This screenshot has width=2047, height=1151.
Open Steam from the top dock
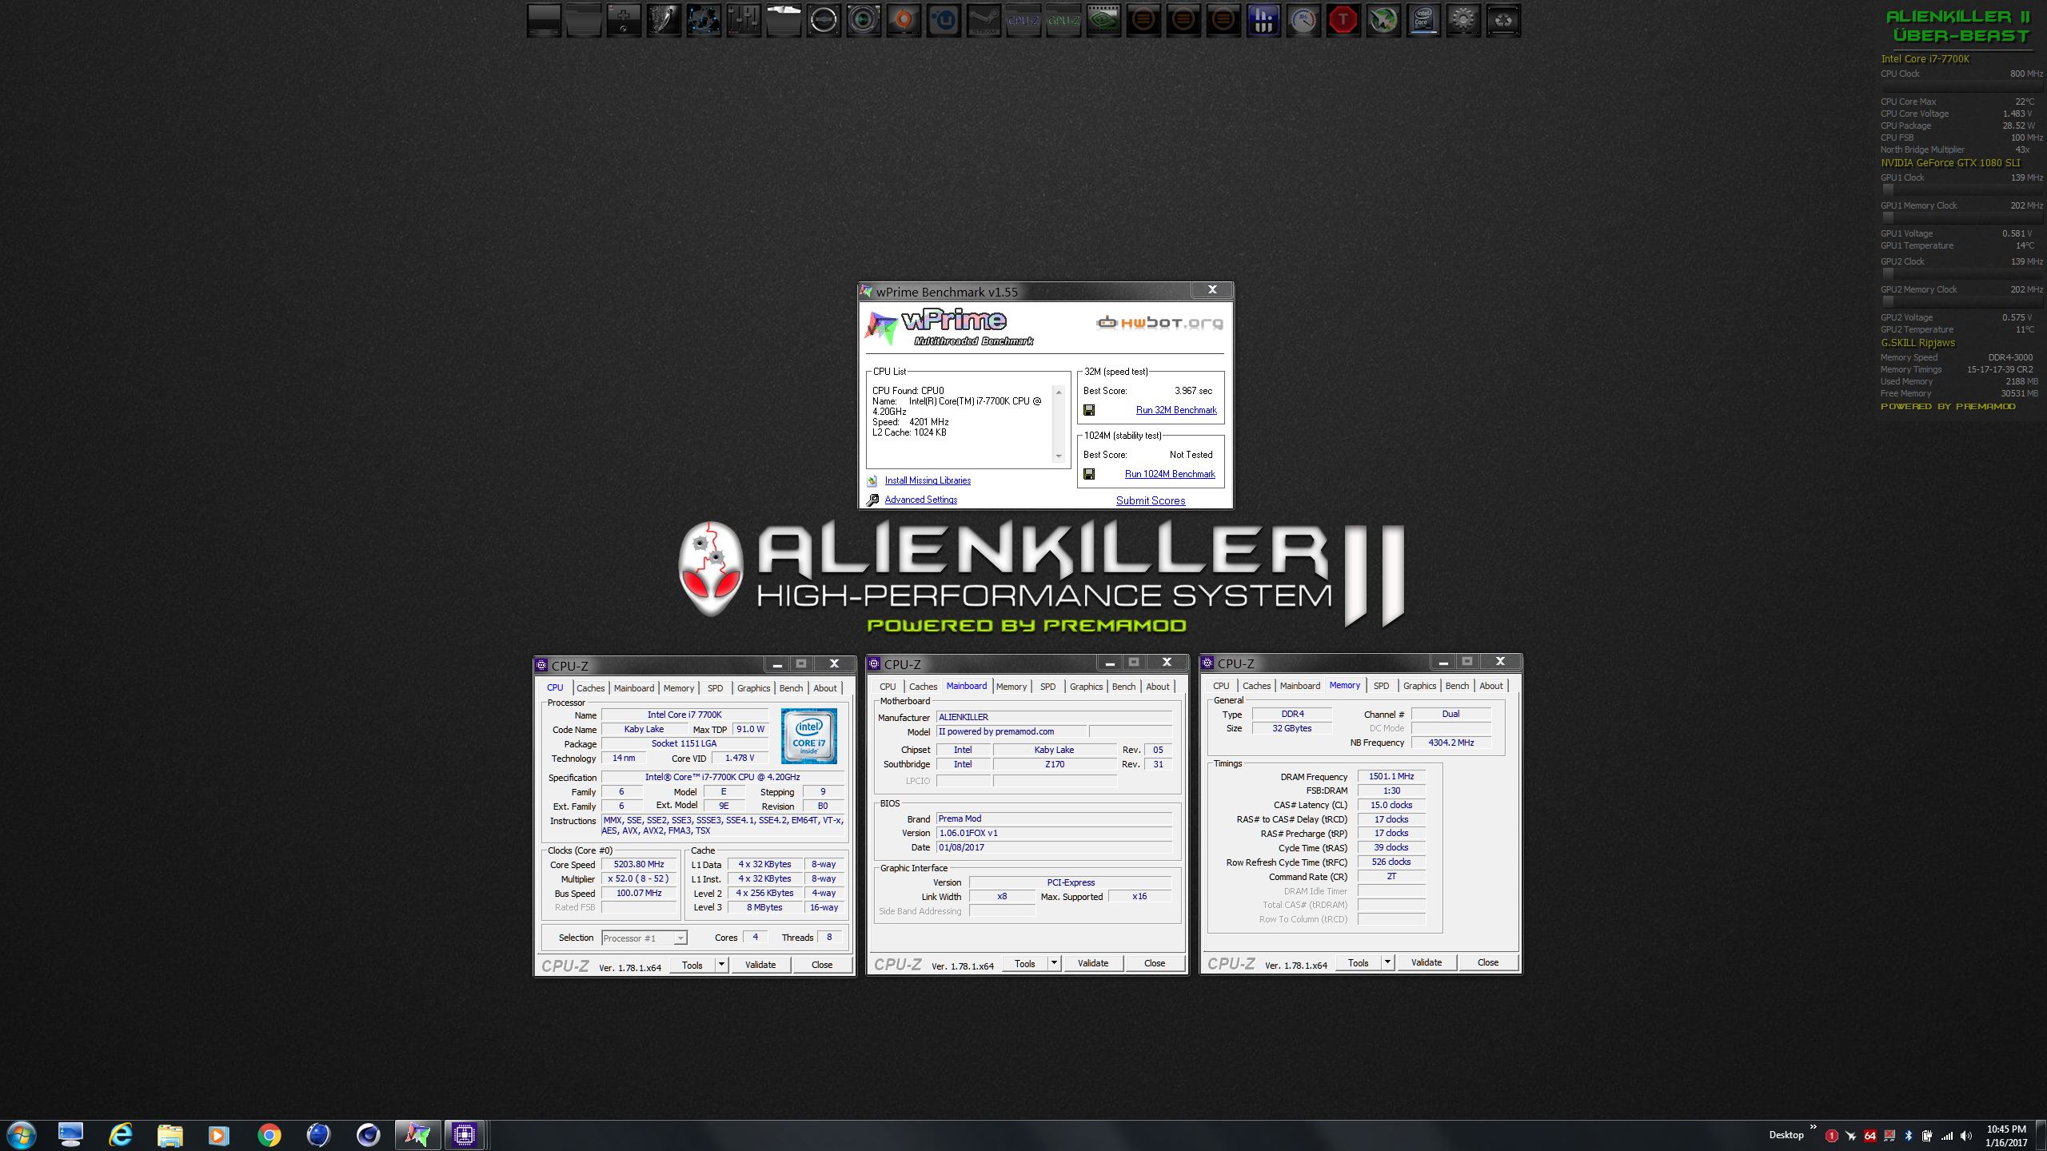tap(983, 21)
